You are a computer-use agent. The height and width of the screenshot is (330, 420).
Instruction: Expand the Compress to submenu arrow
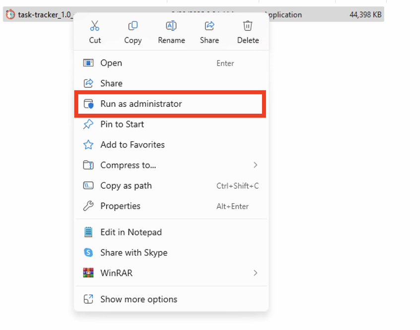(255, 165)
